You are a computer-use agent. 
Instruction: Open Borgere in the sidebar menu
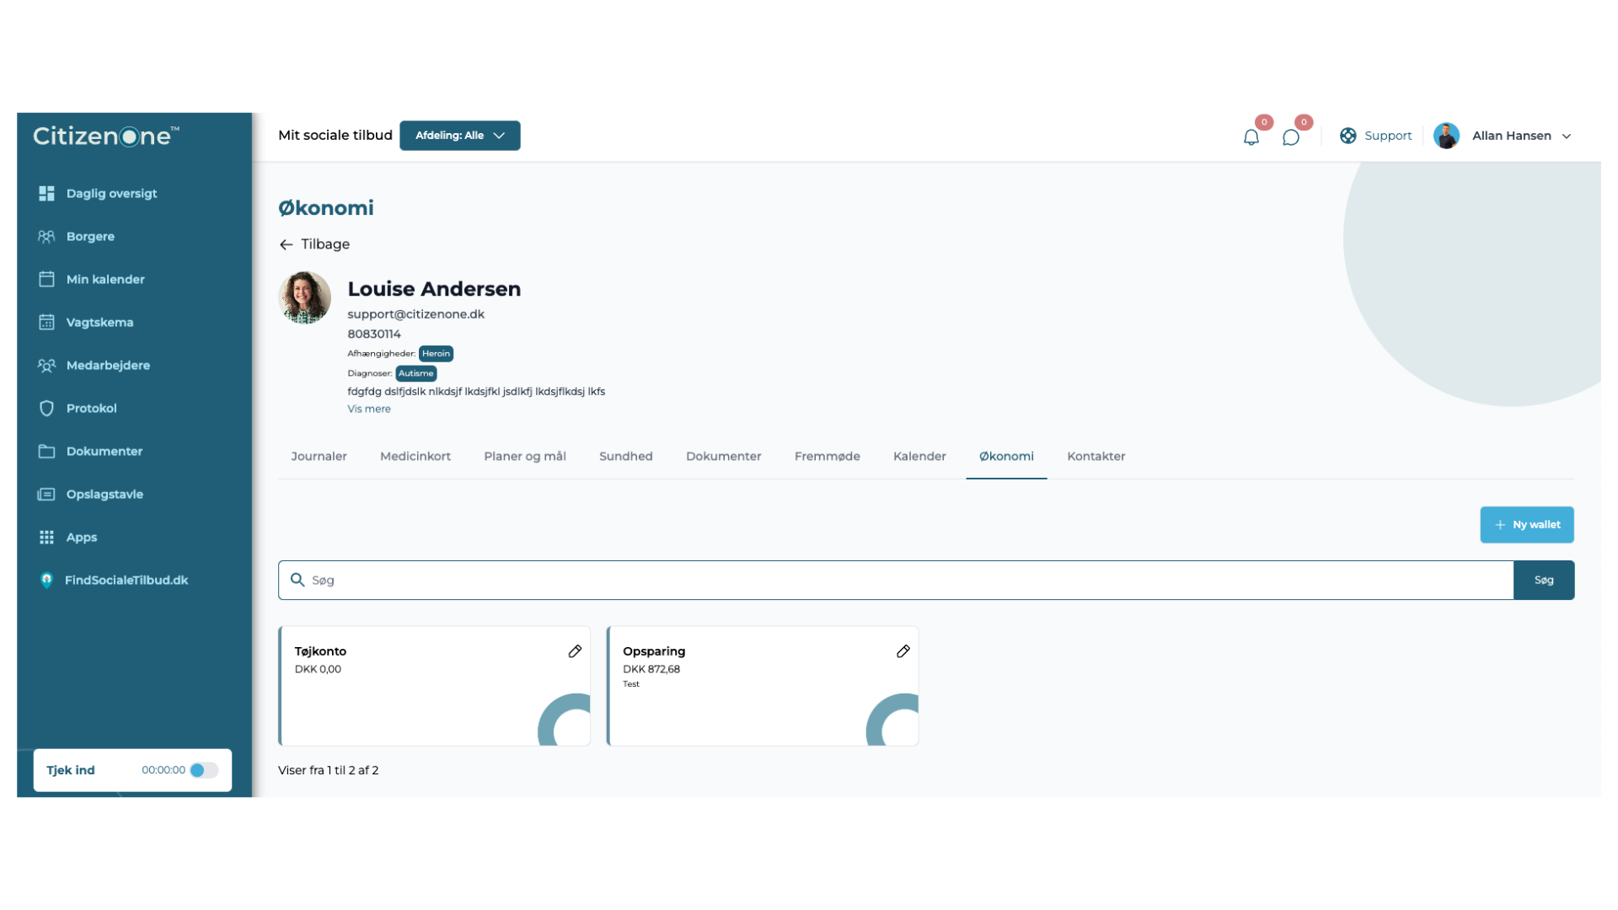tap(90, 236)
